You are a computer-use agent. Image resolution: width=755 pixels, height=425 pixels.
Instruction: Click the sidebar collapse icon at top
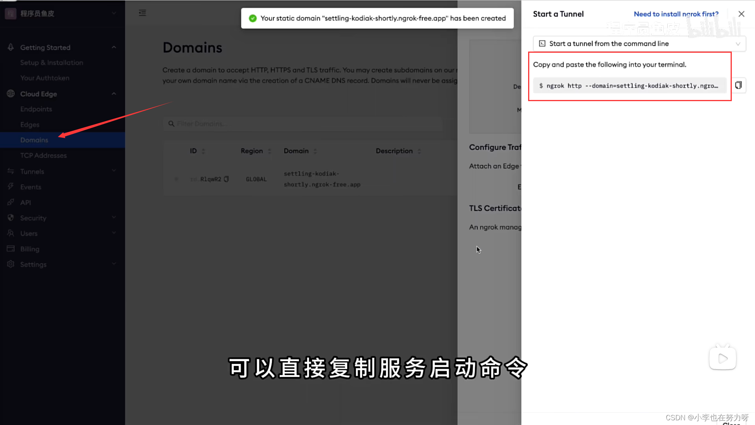[142, 13]
